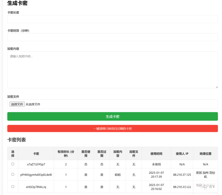Click the red 一键清理已使用且过期的卡密 button
This screenshot has height=195, width=222.
[112, 129]
